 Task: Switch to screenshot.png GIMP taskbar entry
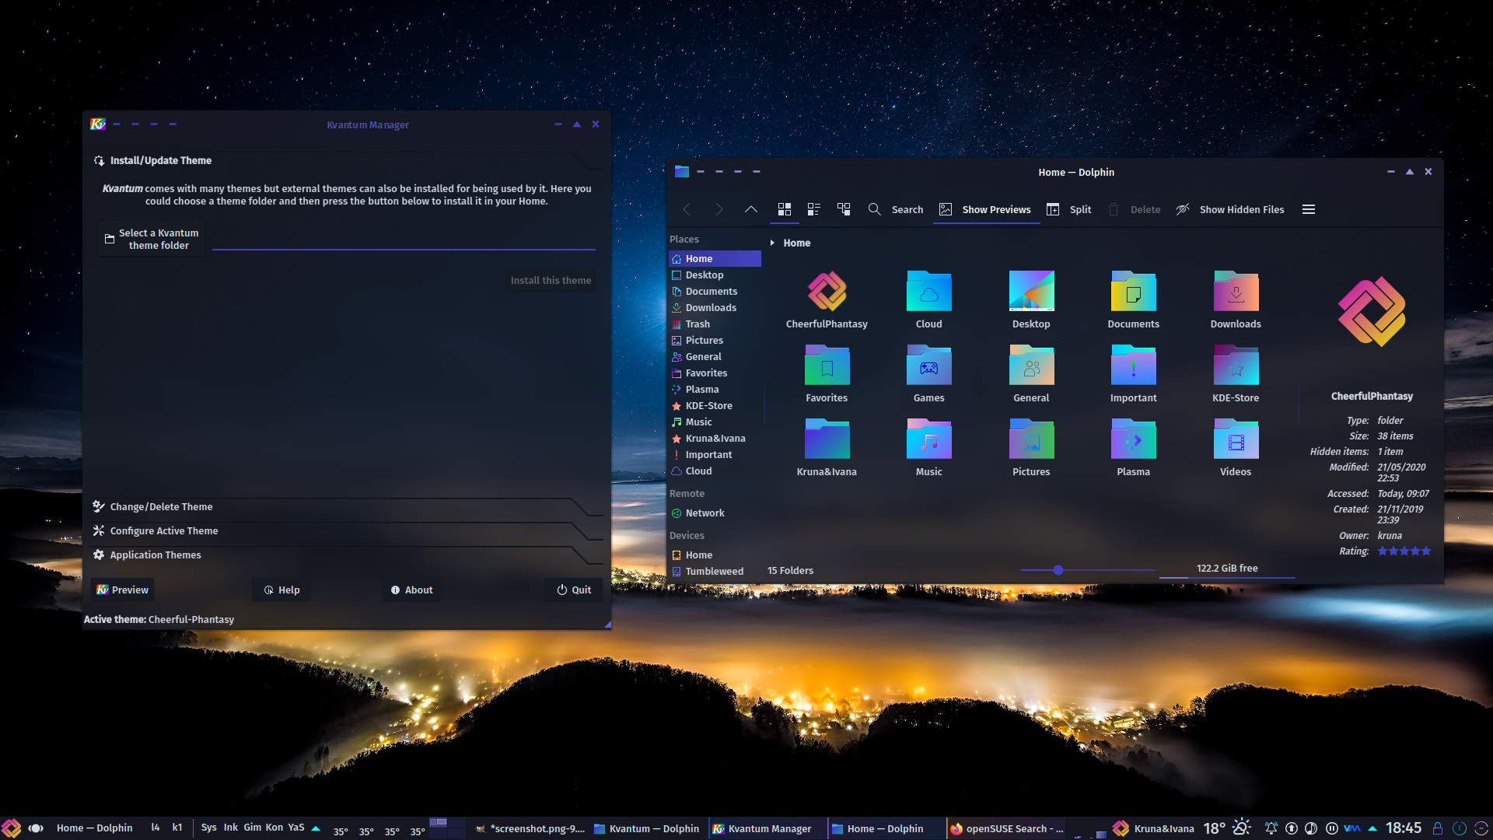[530, 828]
